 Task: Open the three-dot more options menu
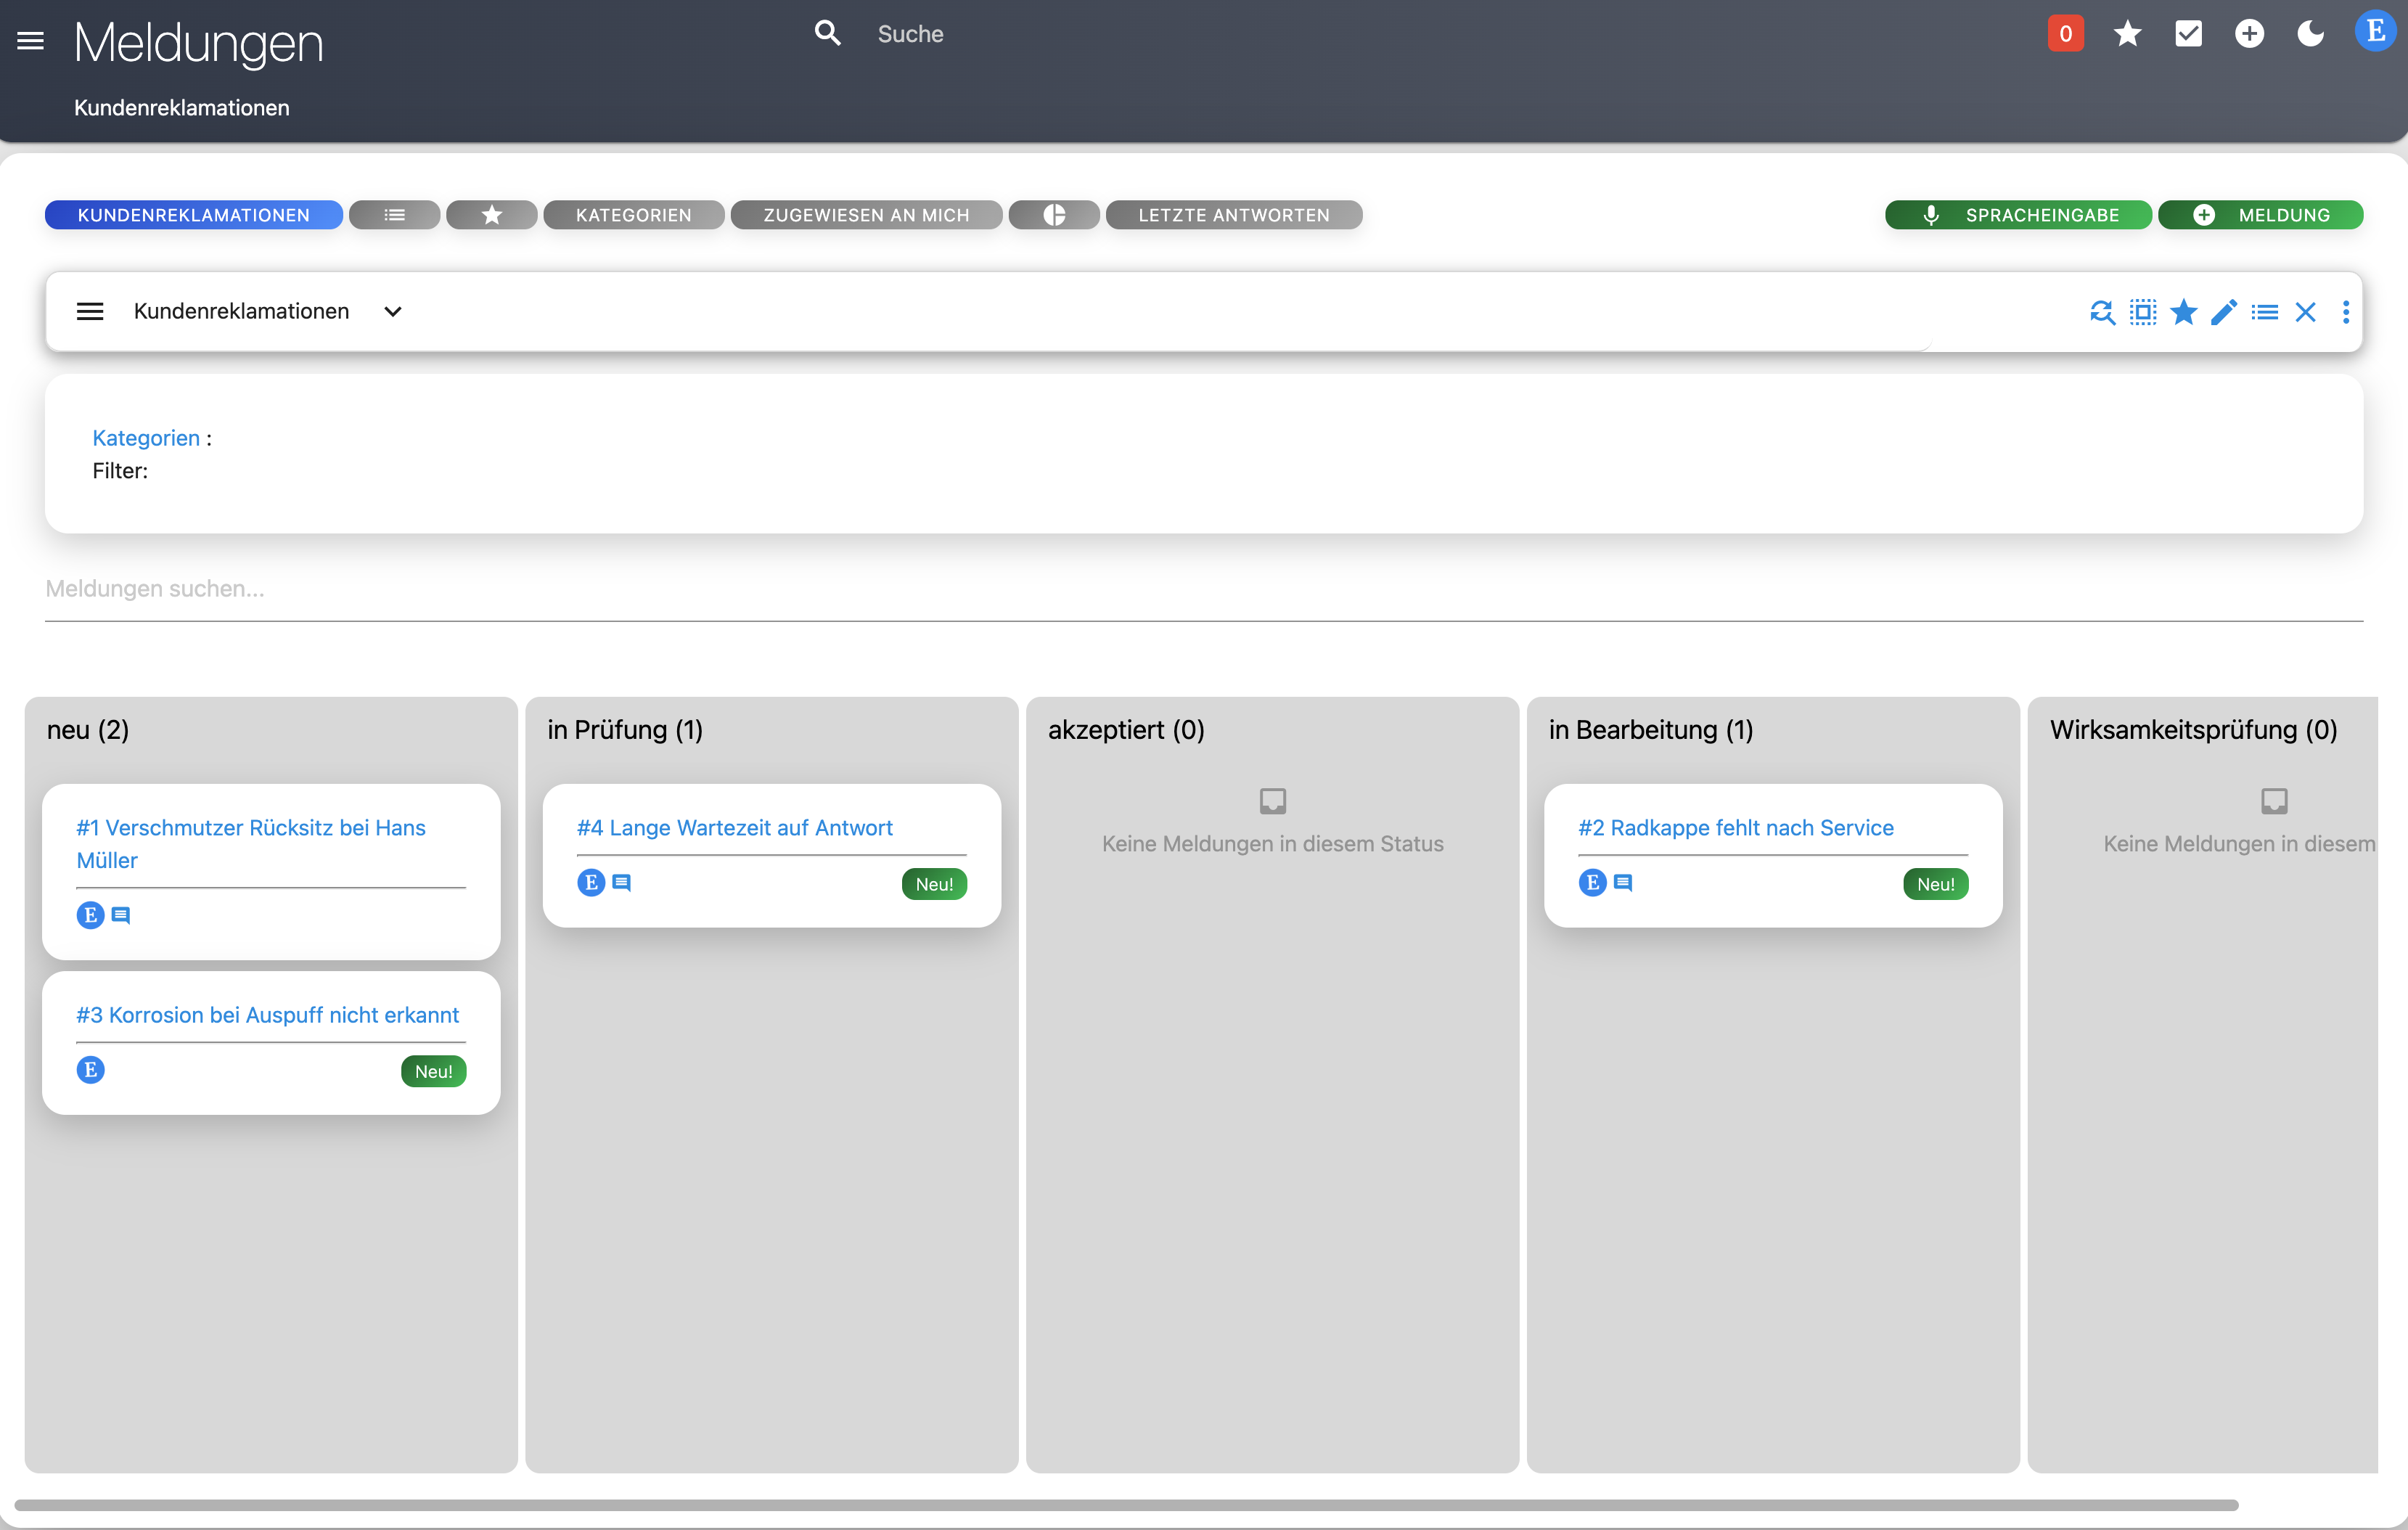[2345, 312]
